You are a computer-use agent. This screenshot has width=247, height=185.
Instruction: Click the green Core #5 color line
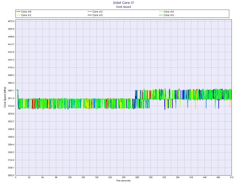click(161, 15)
